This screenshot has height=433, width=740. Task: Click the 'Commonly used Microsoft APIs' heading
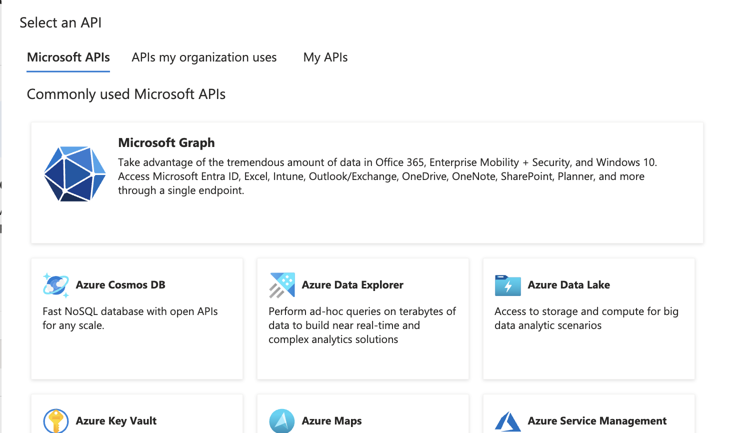coord(126,94)
